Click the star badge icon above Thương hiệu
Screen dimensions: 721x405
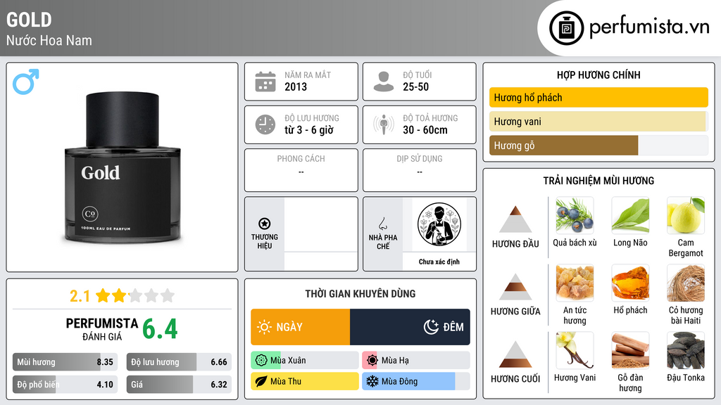[x=265, y=224]
